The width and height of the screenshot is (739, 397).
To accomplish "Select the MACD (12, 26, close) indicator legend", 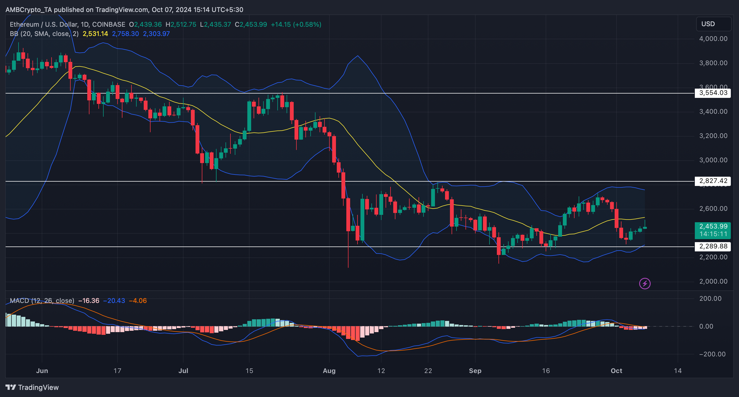I will (x=42, y=301).
